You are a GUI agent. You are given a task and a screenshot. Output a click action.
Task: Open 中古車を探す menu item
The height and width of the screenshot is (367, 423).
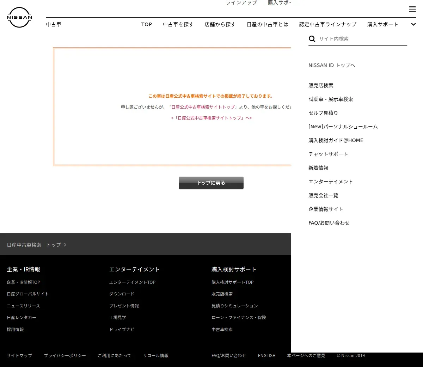tap(178, 24)
